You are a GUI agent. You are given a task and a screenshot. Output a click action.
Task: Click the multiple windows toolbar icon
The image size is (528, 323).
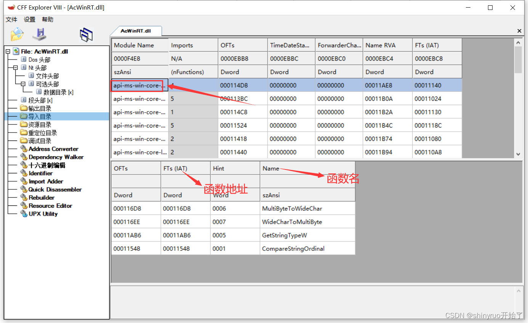coord(86,35)
